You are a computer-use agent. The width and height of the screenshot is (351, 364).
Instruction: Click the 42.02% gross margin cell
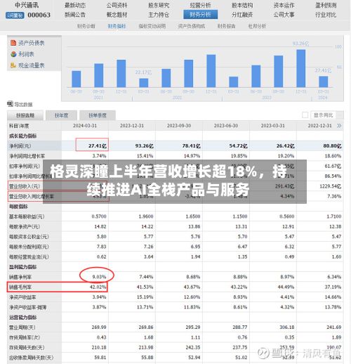(x=98, y=287)
